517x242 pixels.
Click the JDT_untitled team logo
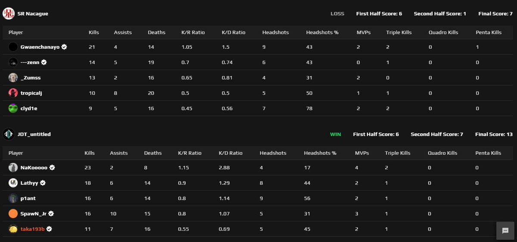click(9, 134)
